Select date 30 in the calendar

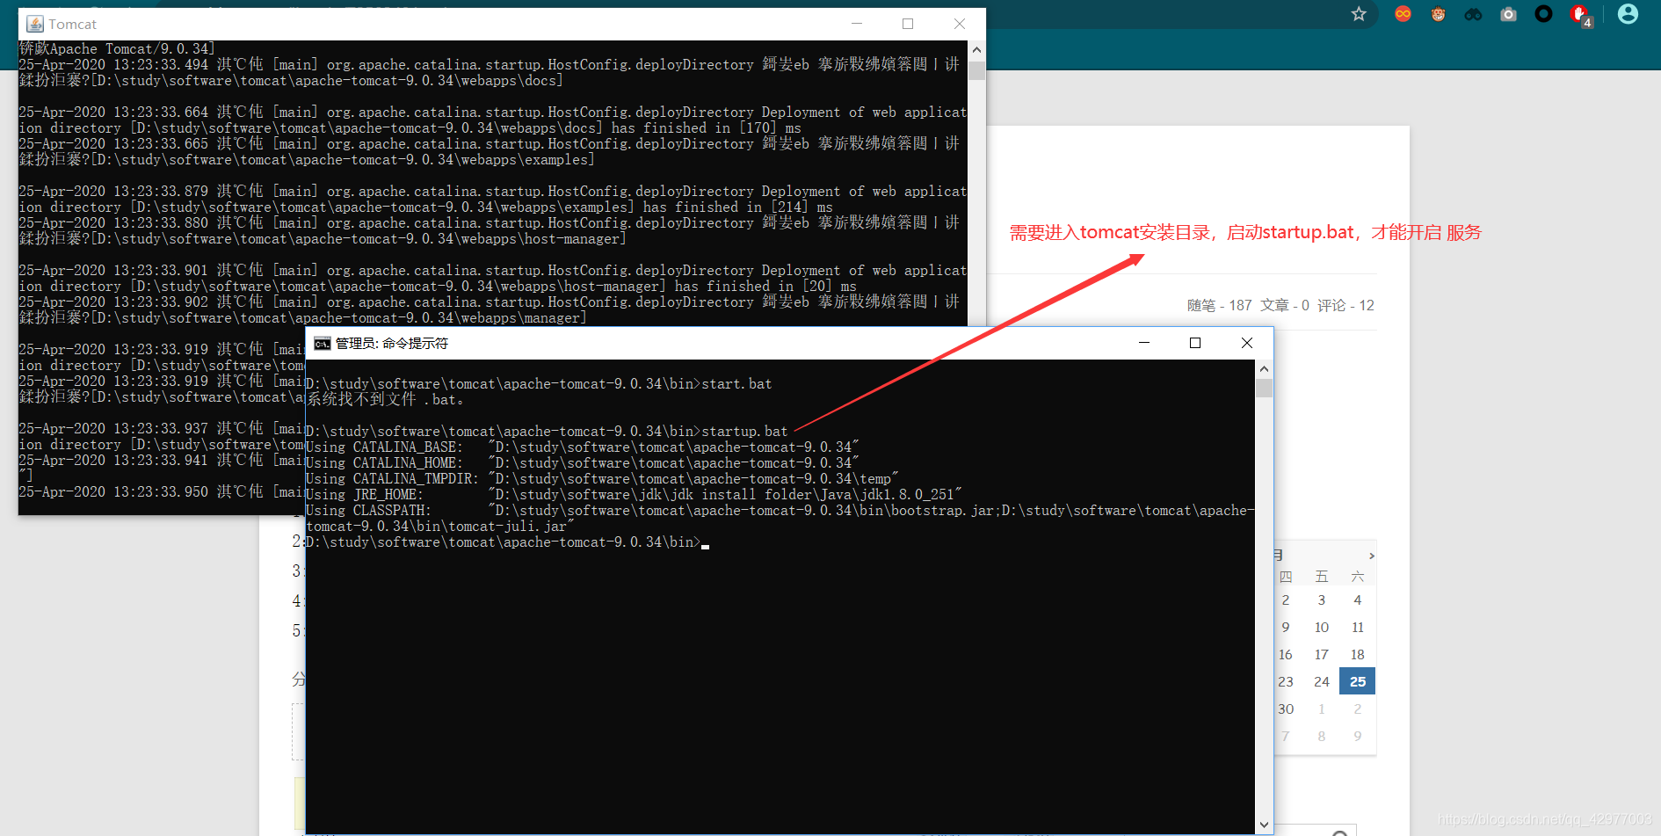click(1286, 709)
